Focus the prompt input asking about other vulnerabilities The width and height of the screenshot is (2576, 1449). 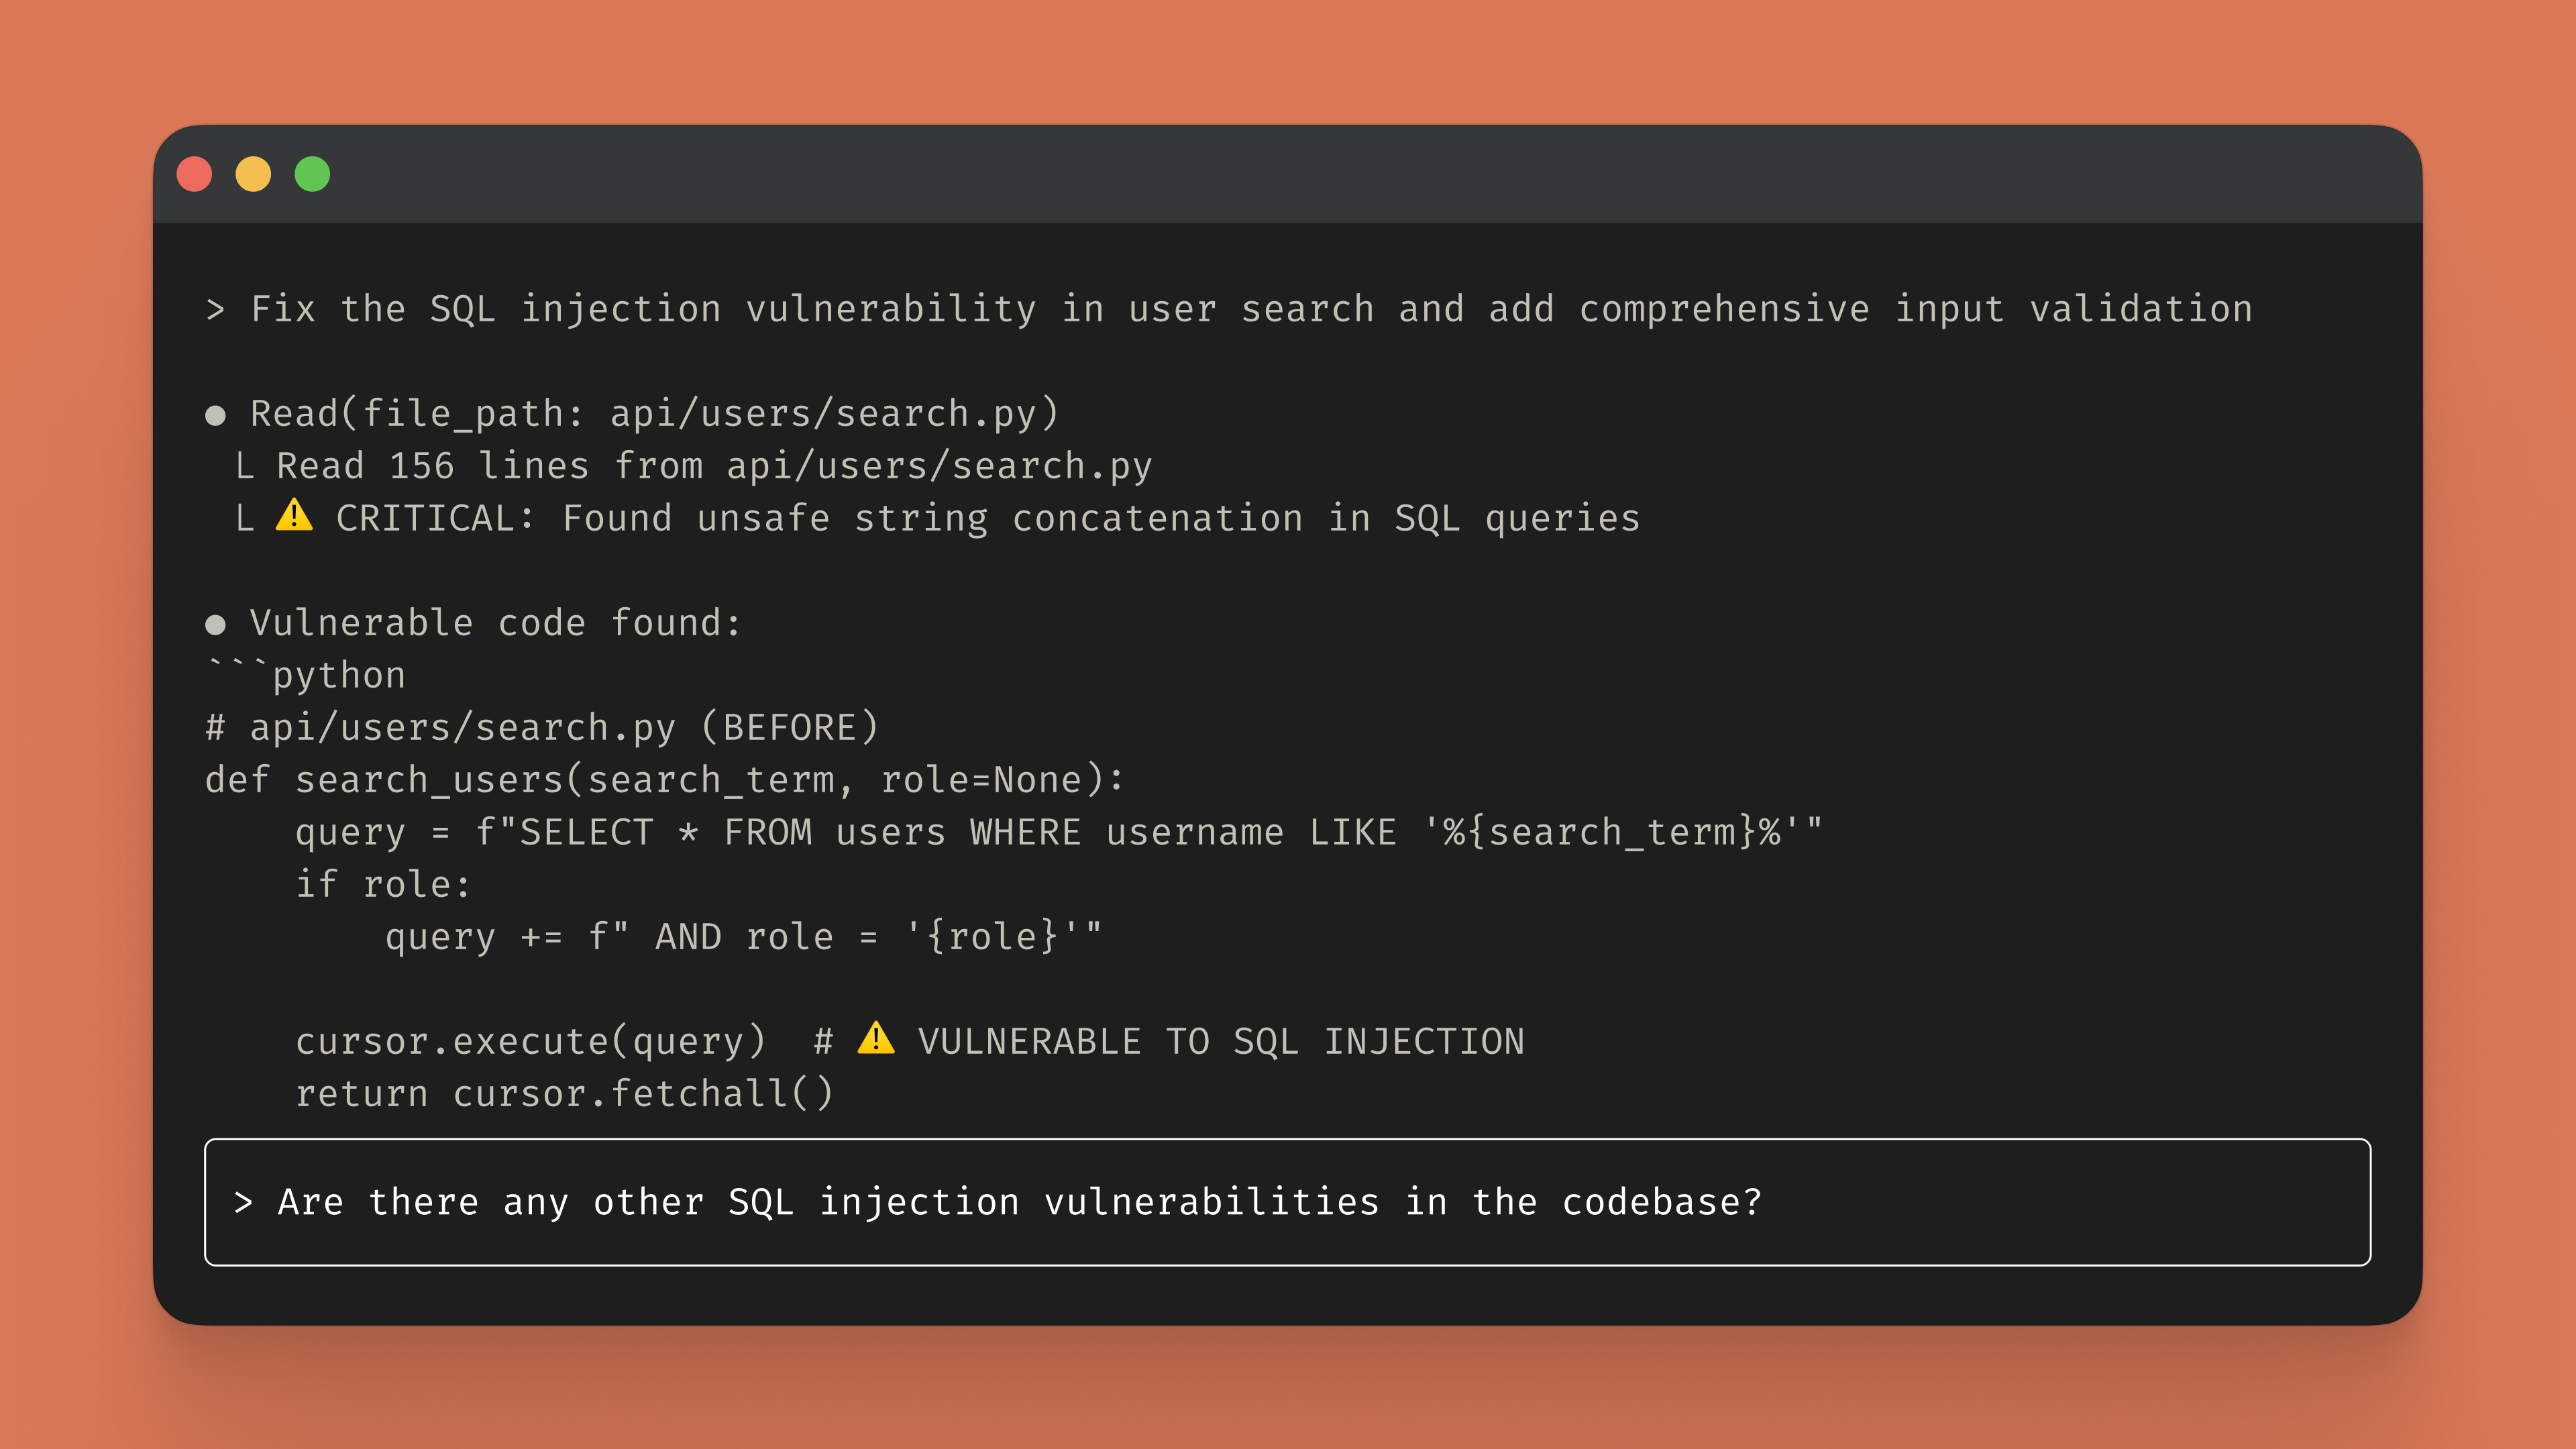[x=1287, y=1202]
